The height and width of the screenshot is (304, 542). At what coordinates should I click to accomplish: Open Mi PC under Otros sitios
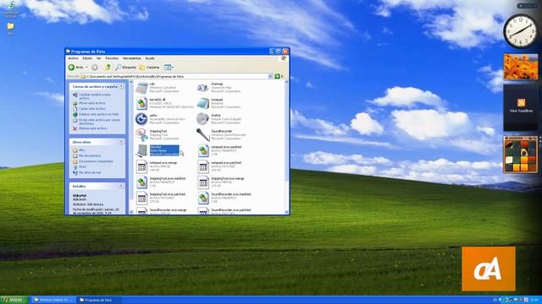pyautogui.click(x=82, y=167)
